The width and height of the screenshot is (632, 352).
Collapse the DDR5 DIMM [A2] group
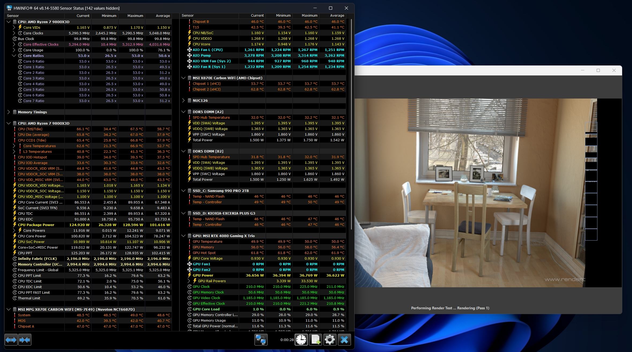(183, 112)
